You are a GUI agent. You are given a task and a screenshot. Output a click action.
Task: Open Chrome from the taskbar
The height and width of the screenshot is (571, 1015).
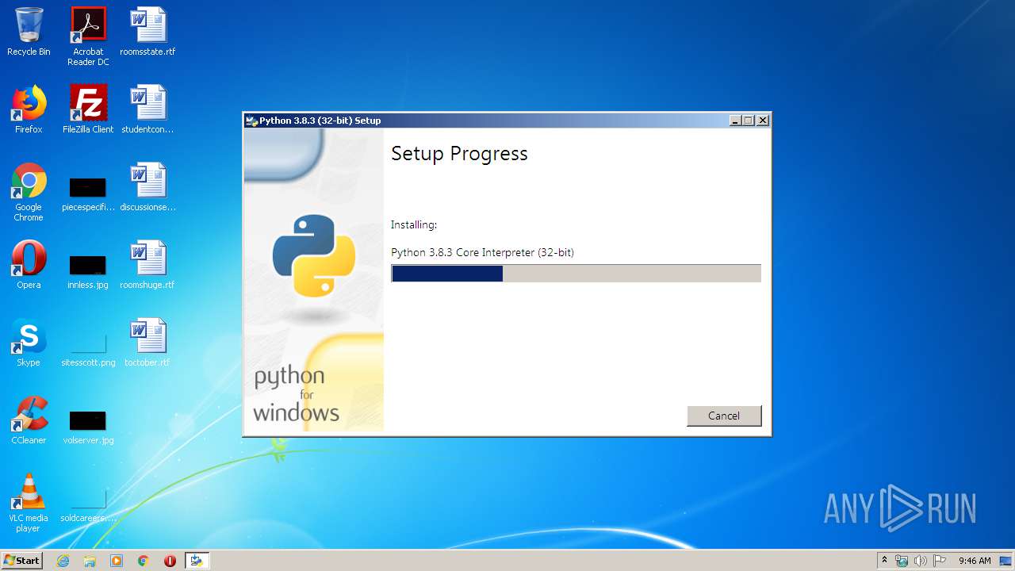click(x=143, y=561)
